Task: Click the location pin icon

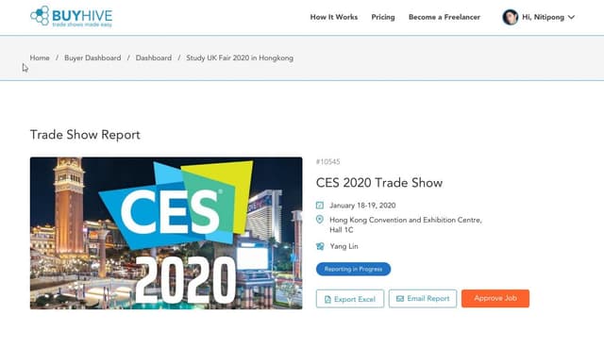Action: point(320,220)
